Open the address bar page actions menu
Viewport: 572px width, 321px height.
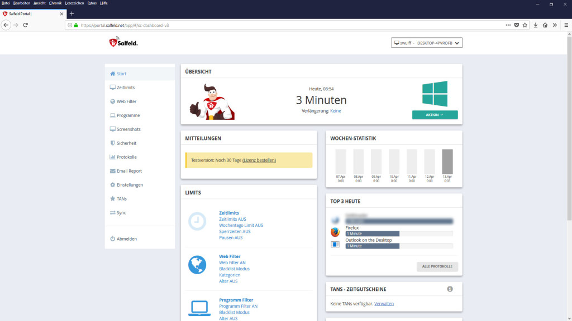pyautogui.click(x=508, y=25)
